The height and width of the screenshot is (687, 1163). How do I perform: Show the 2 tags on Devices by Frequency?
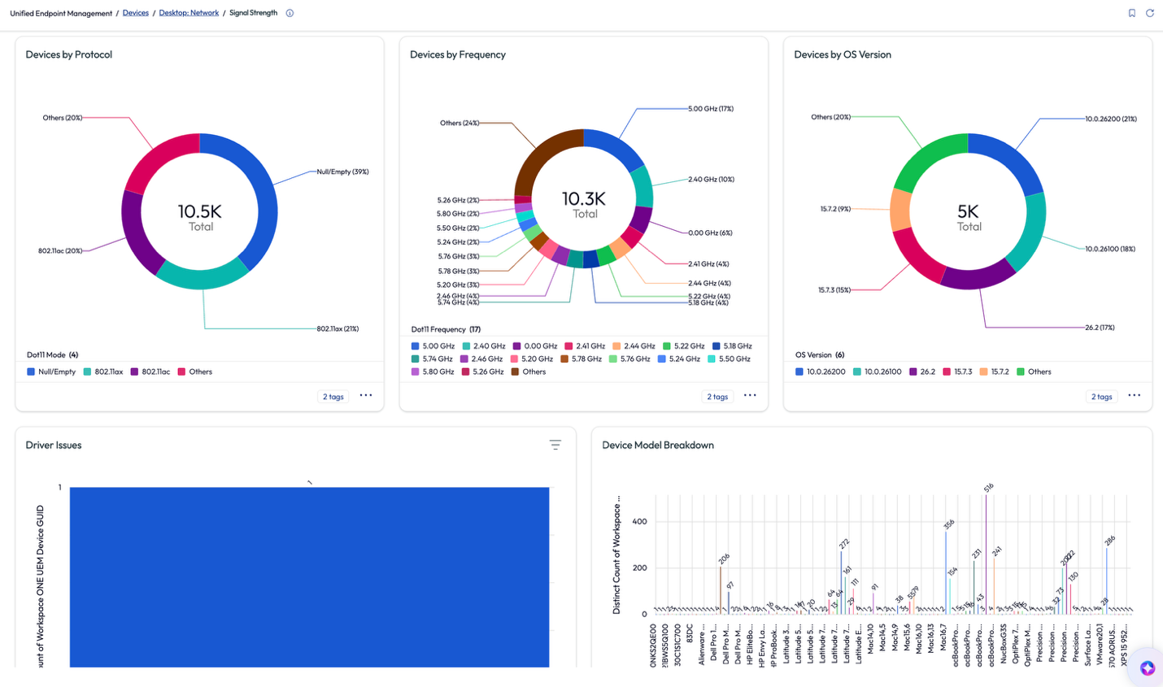(717, 397)
